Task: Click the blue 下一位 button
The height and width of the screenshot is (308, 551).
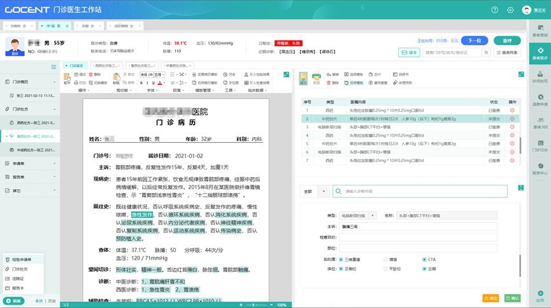Action: coord(475,40)
